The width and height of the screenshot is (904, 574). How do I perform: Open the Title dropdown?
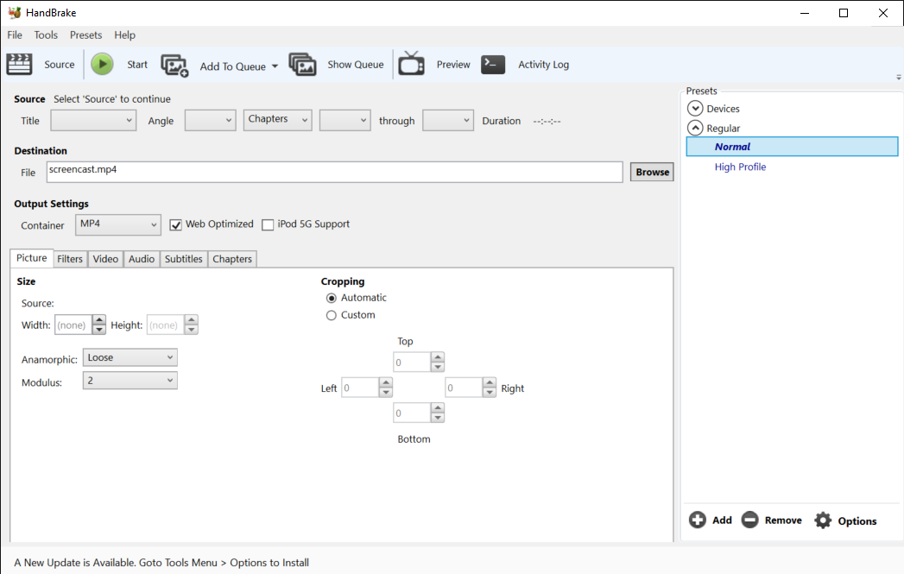pos(93,121)
